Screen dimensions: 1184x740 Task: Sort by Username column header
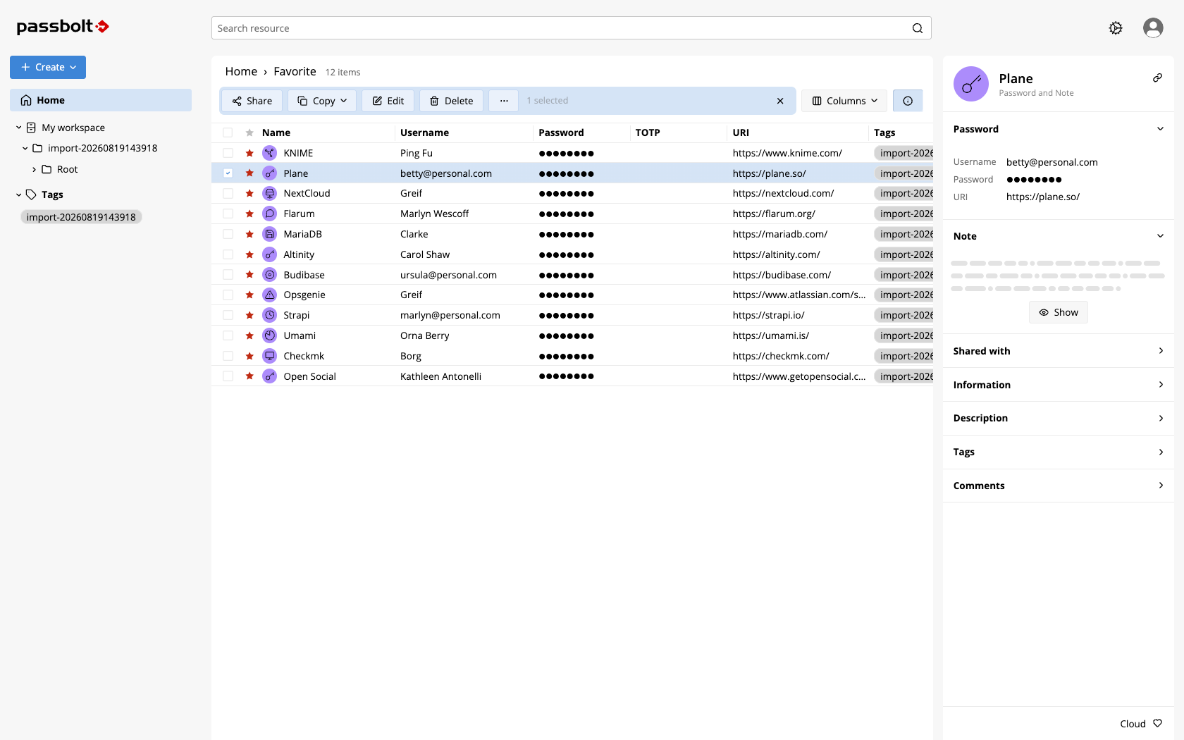pyautogui.click(x=424, y=132)
